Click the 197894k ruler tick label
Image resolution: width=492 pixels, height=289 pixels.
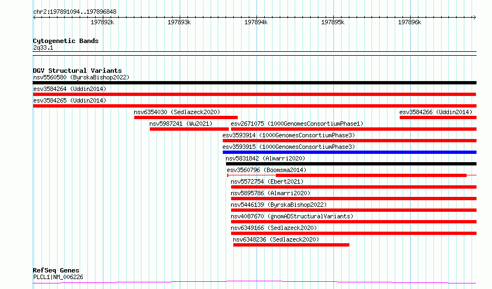click(x=256, y=22)
